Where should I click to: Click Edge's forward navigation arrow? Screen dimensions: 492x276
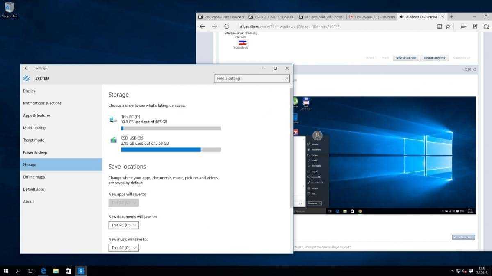[x=214, y=27]
